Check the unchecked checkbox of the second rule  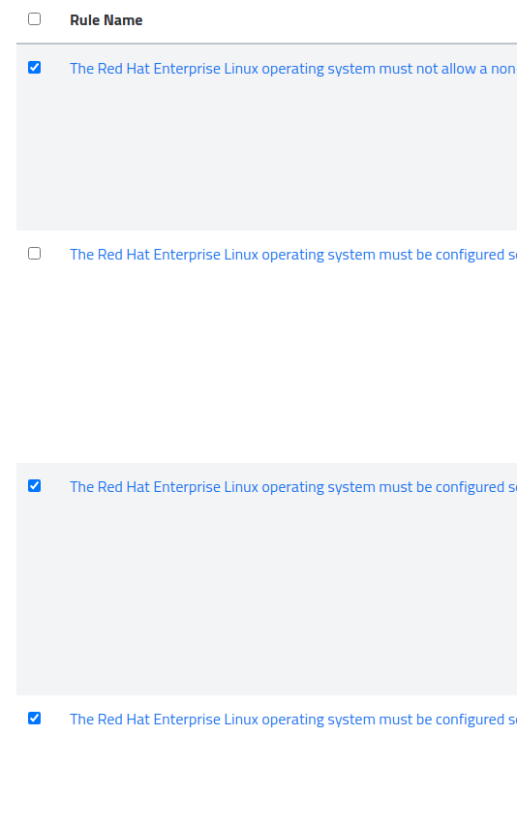tap(34, 254)
